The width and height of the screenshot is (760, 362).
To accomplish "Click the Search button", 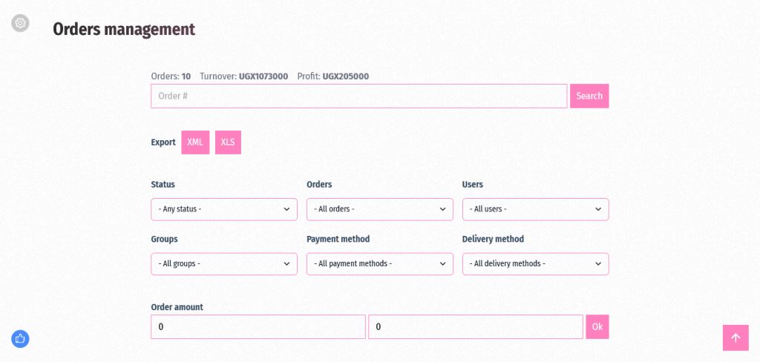I will (x=589, y=96).
